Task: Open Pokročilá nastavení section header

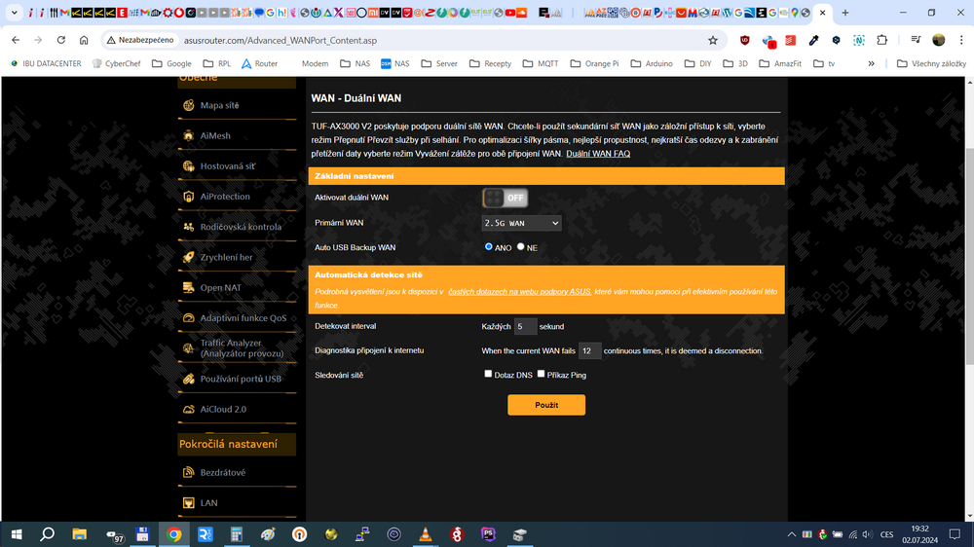Action: [237, 444]
